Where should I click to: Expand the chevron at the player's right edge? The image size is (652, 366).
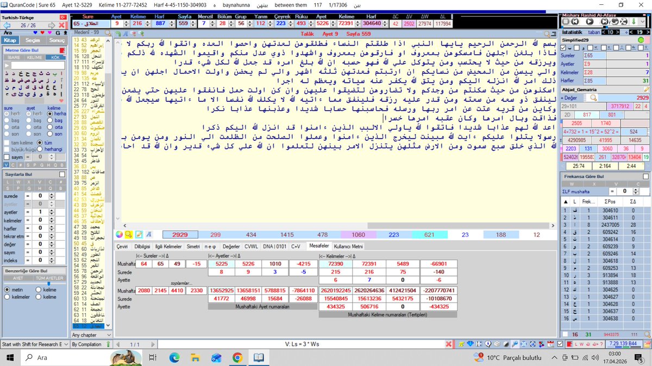click(x=643, y=22)
